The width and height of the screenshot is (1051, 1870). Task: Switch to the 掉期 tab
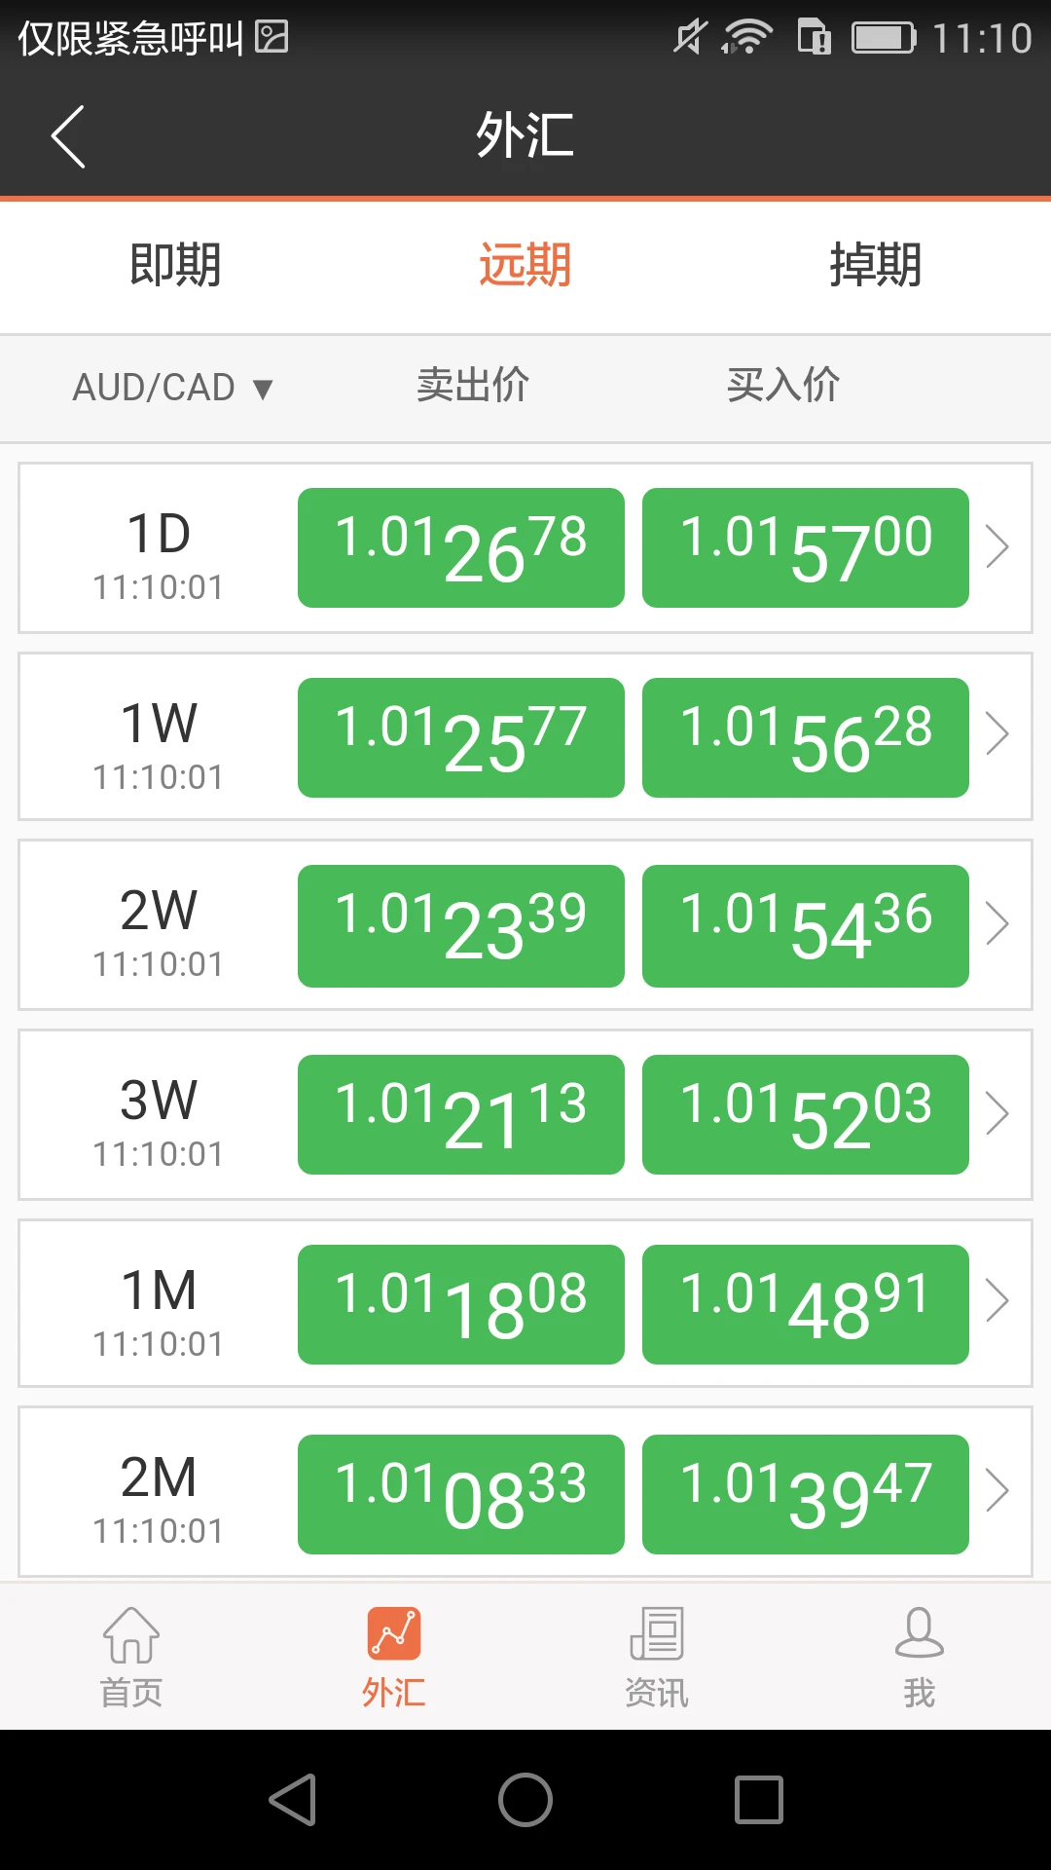875,265
